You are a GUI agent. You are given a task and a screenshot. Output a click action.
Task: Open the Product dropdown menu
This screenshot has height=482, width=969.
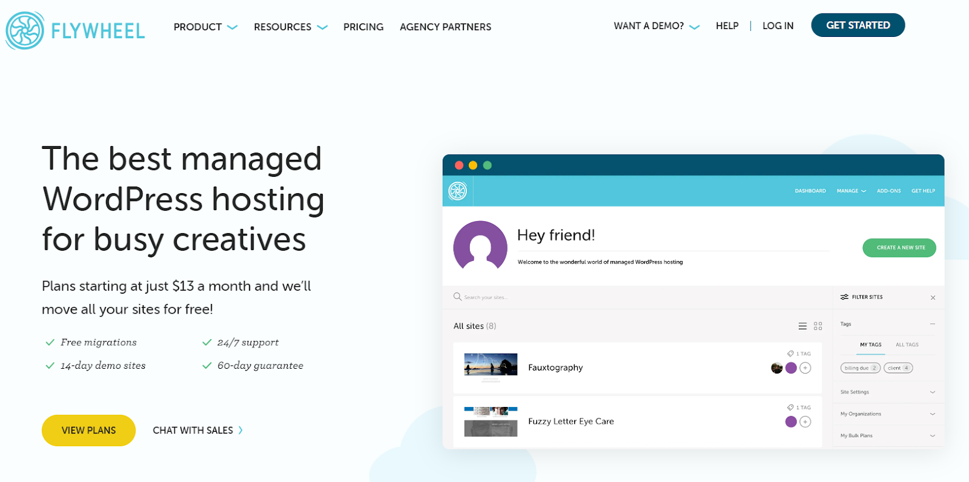(205, 27)
